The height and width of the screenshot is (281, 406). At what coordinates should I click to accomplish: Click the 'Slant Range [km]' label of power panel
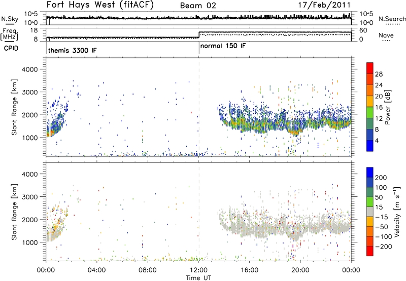tap(14, 107)
